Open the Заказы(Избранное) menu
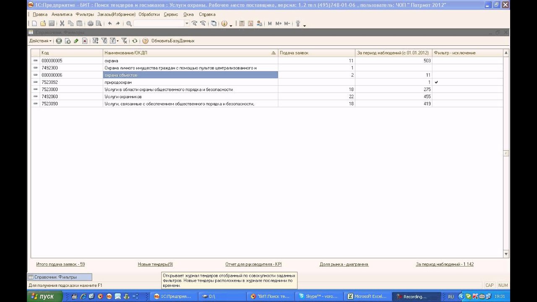537x302 pixels. click(116, 14)
